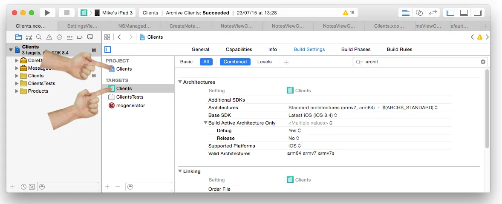Add build setting with plus next to Levels

pyautogui.click(x=286, y=62)
